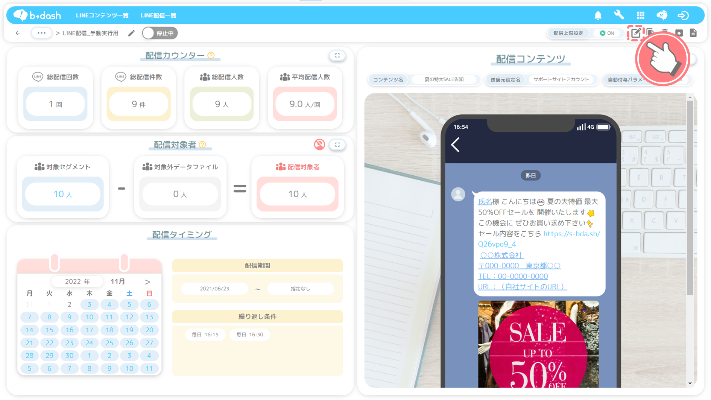Click the content preview scroll-down arrow
Image resolution: width=711 pixels, height=400 pixels.
point(690,383)
